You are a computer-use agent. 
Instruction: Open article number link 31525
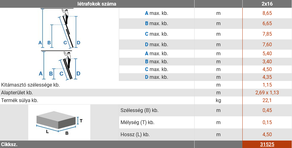[267, 145]
